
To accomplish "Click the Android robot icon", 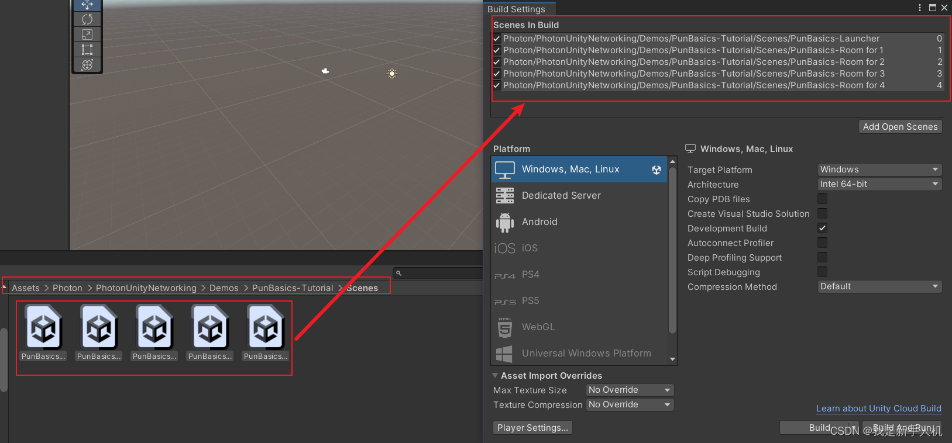I will (505, 222).
